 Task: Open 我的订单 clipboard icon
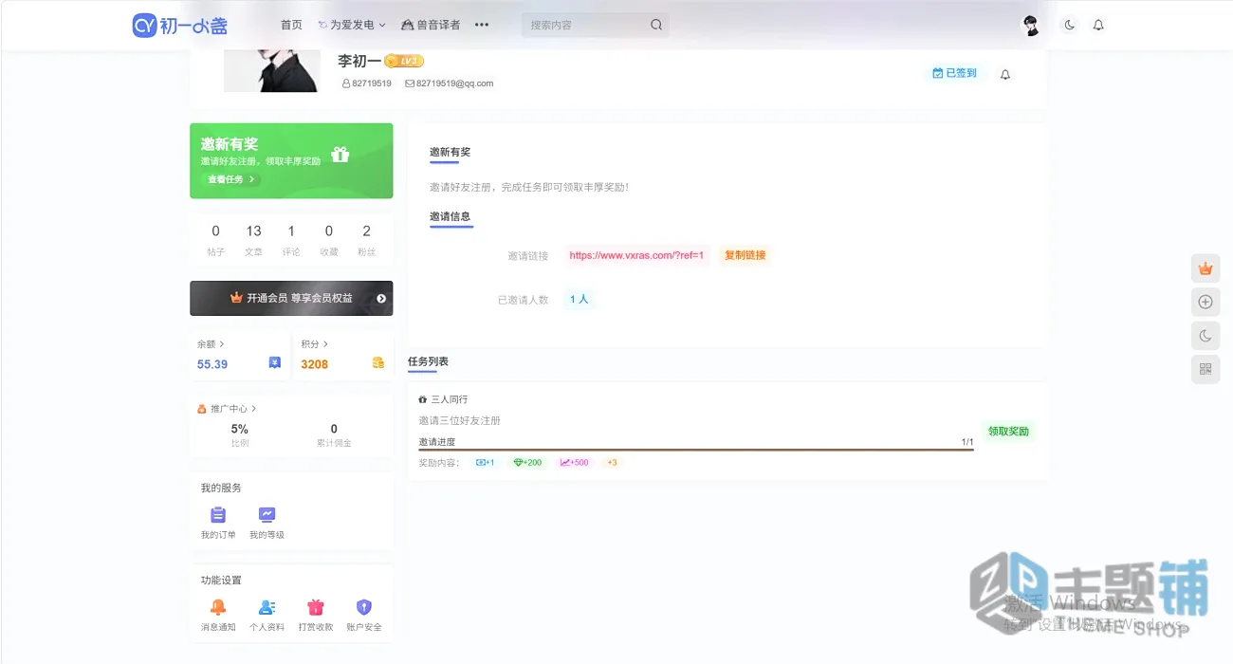click(218, 515)
